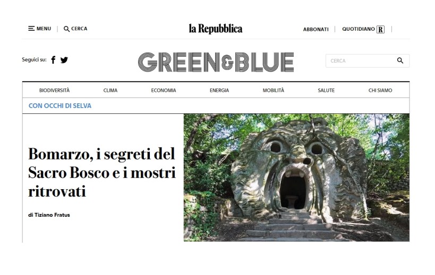
Task: Open the Biodiversità section
Action: tap(54, 91)
